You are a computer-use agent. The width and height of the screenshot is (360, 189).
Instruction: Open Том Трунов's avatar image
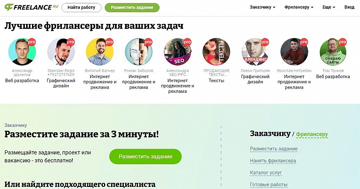[x=333, y=52]
